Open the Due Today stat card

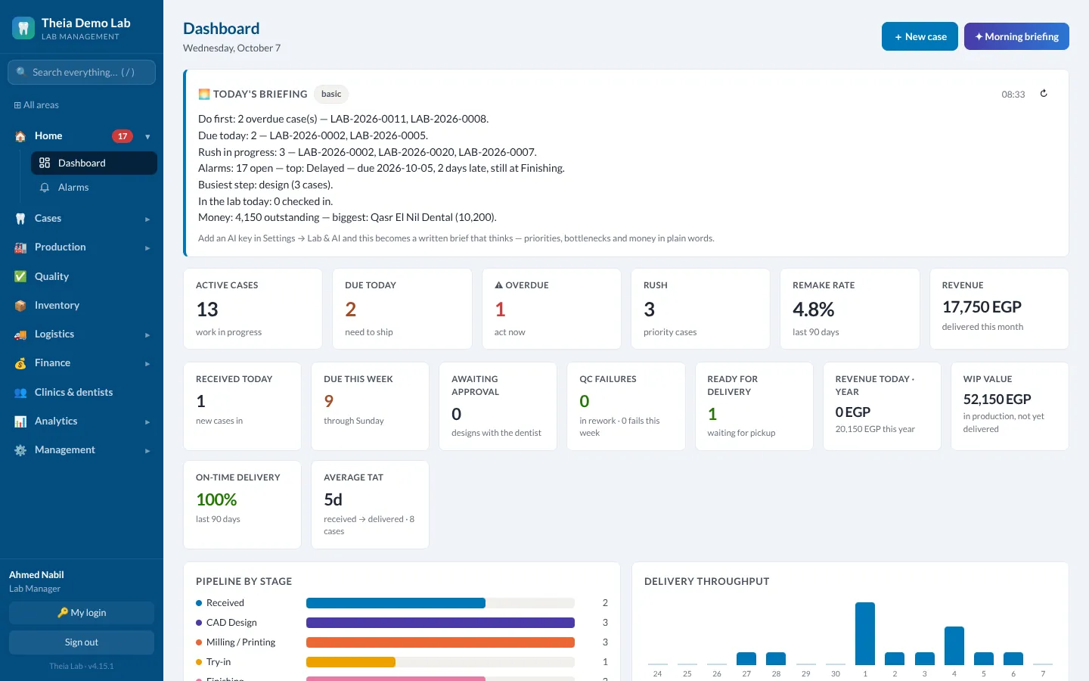[402, 309]
